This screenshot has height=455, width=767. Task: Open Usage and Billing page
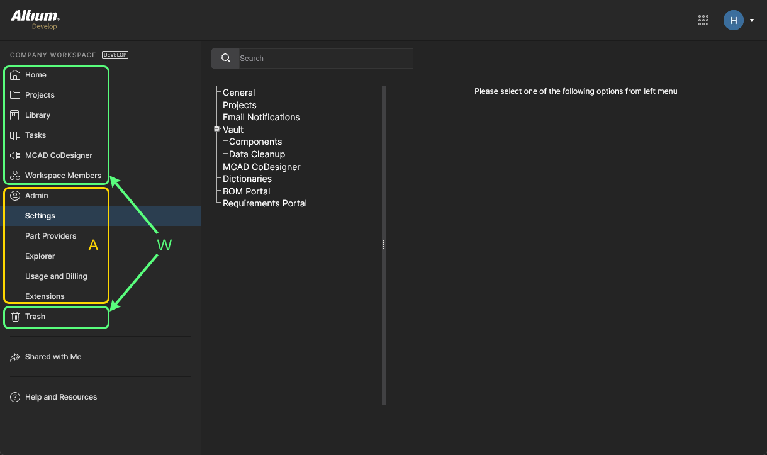click(x=56, y=276)
